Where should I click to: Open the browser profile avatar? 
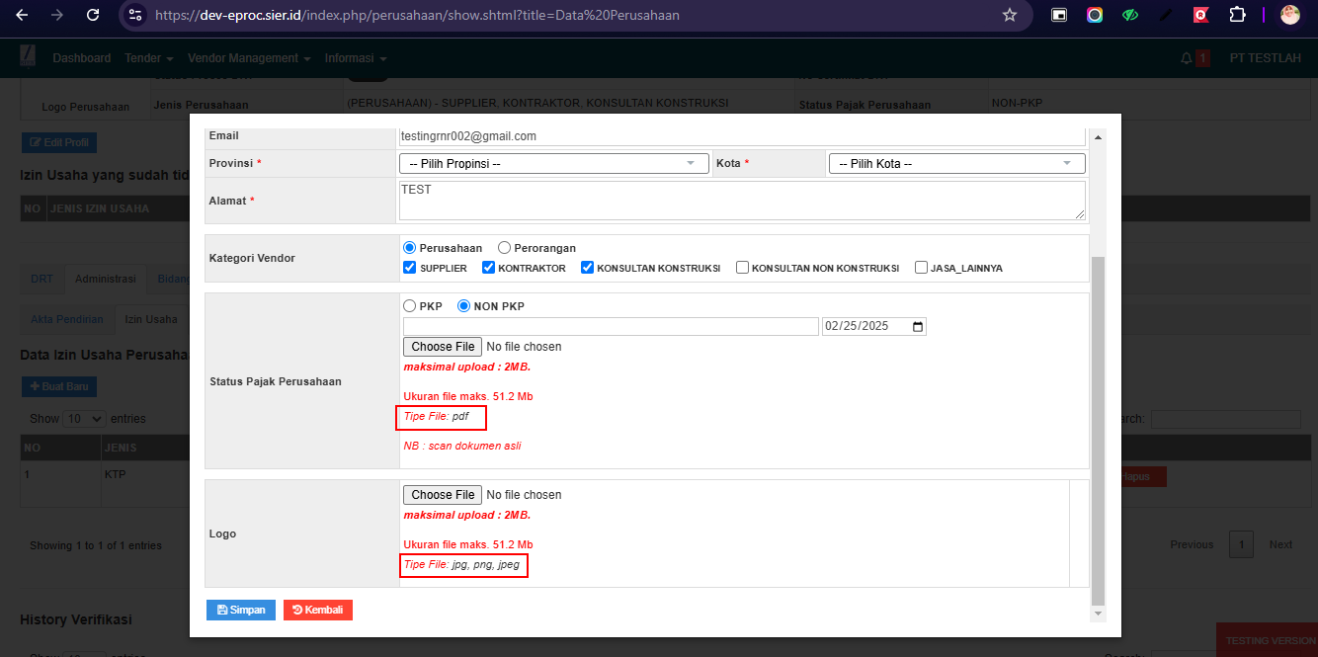tap(1289, 15)
